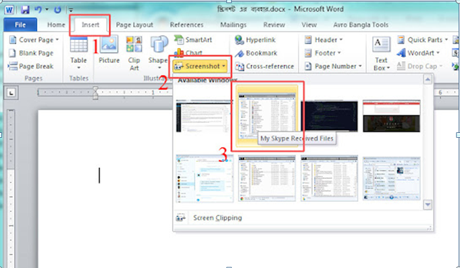Image resolution: width=460 pixels, height=268 pixels.
Task: Open the Table insert menu
Action: [78, 53]
